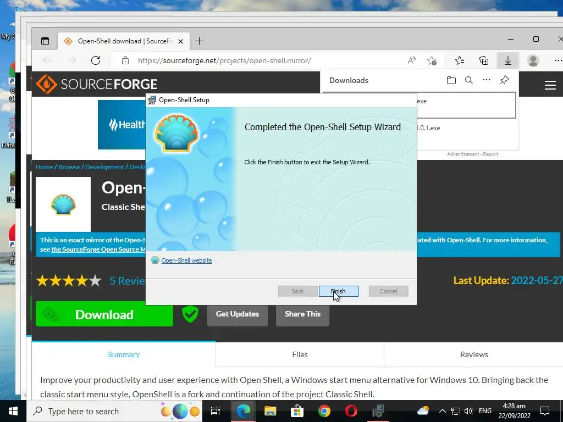Switch to the Files tab

[x=300, y=354]
